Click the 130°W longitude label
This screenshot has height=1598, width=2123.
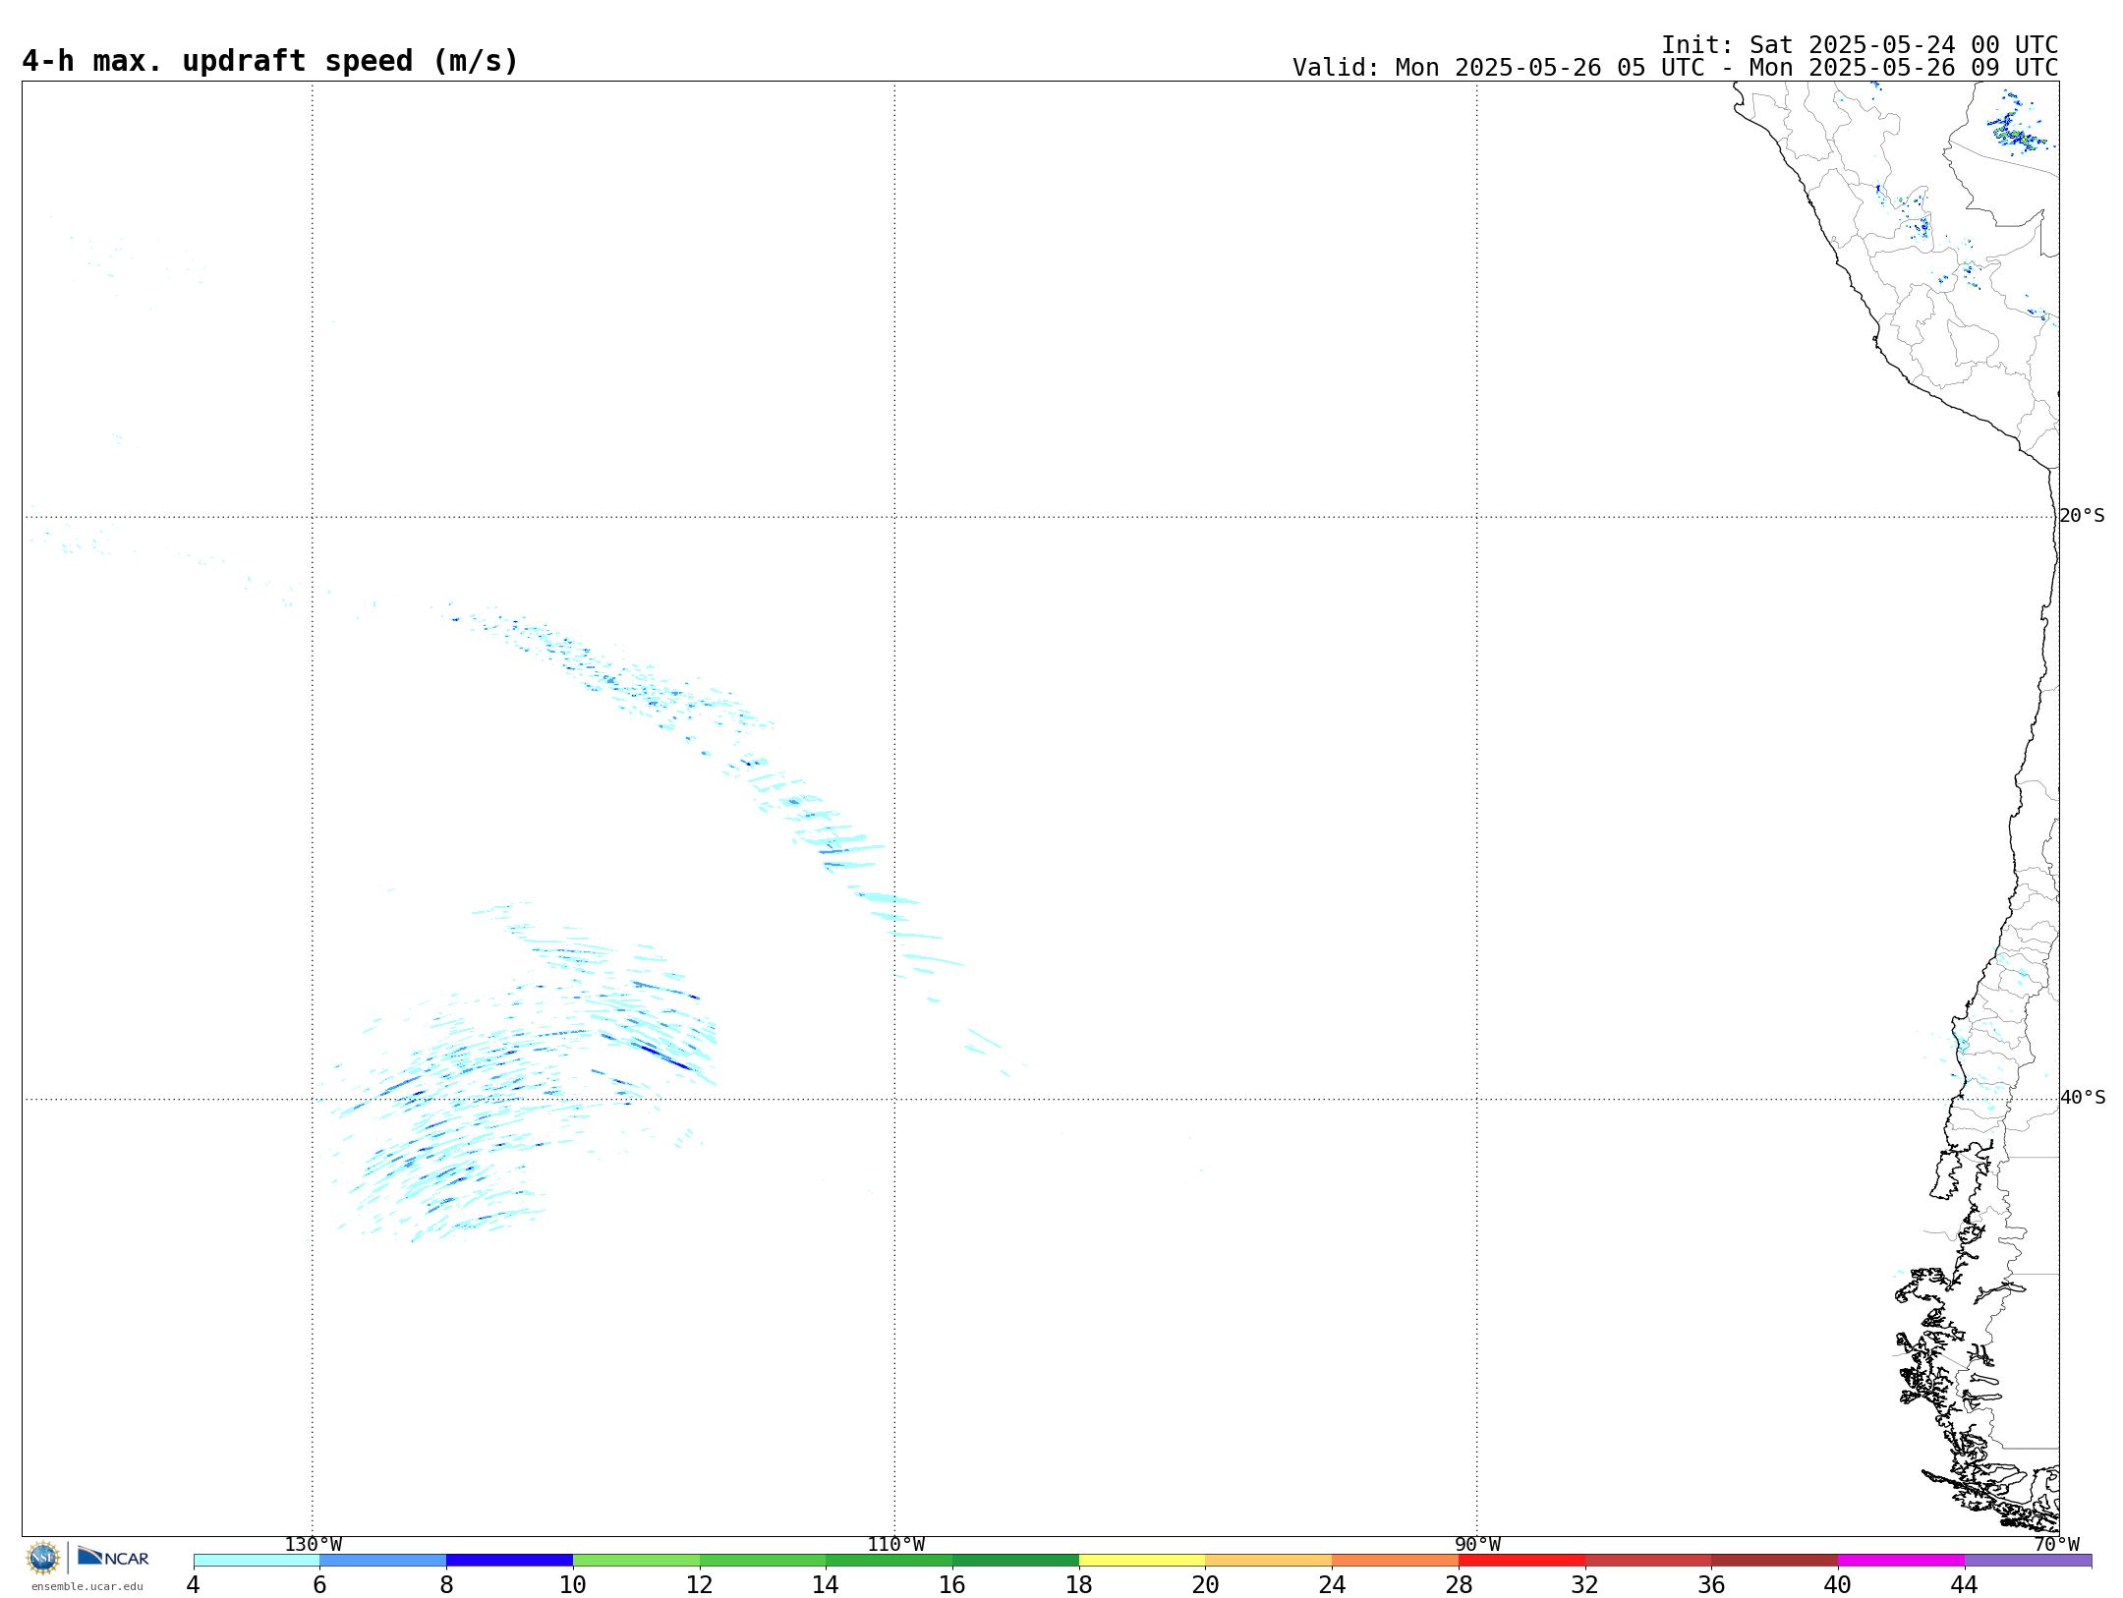[314, 1545]
